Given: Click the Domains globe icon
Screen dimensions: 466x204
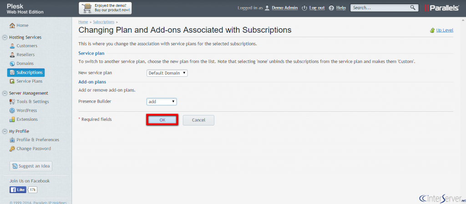Looking at the screenshot, I should click(12, 64).
